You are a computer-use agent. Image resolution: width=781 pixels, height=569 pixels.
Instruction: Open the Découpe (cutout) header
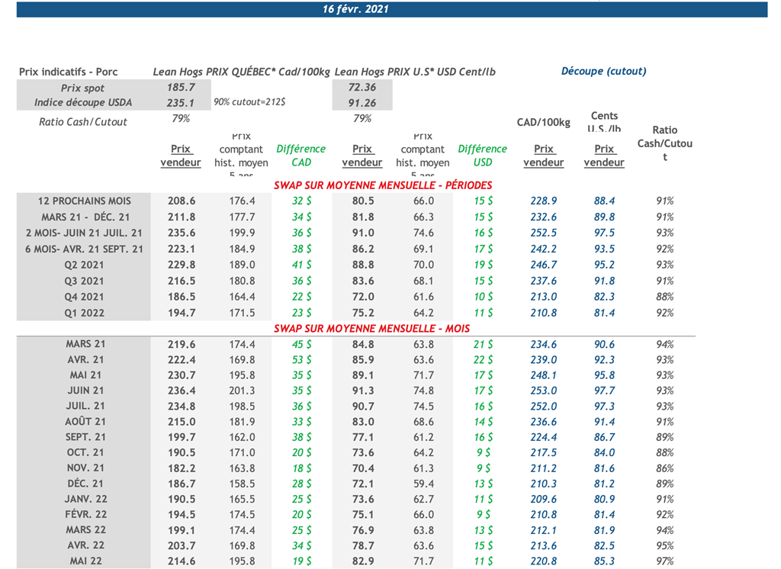603,71
